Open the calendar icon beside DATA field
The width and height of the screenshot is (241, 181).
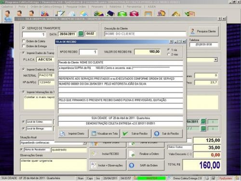coord(81,34)
